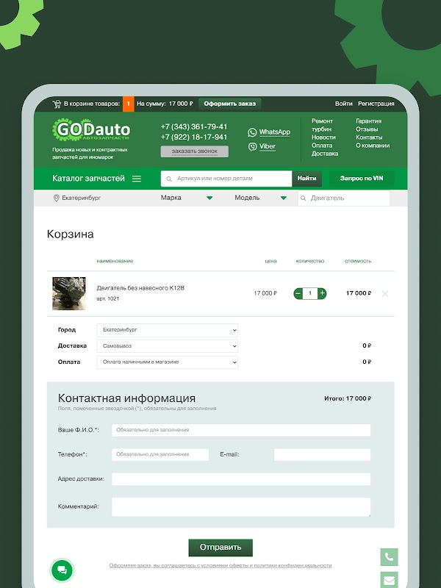Expand the Оплата payment method select

pos(168,362)
